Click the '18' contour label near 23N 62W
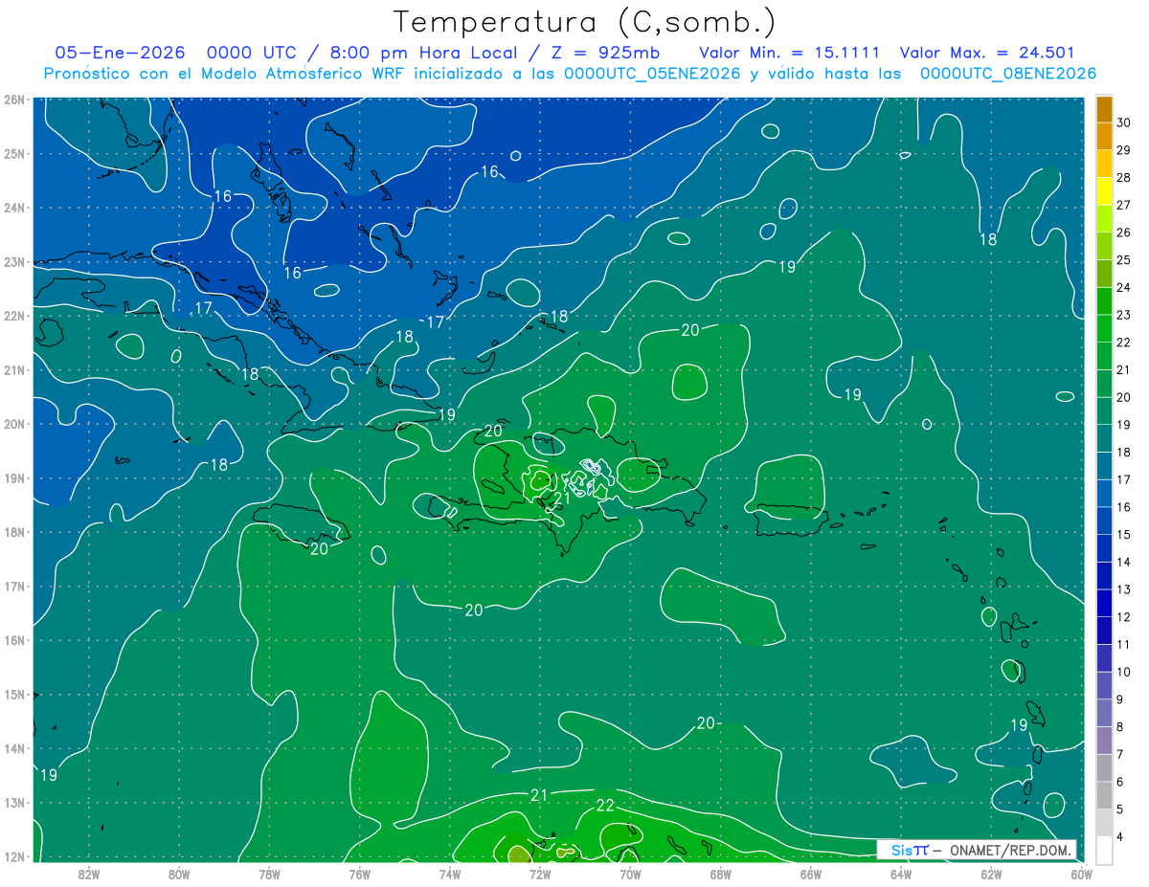Screen dimensions: 1149x887 [x=987, y=239]
